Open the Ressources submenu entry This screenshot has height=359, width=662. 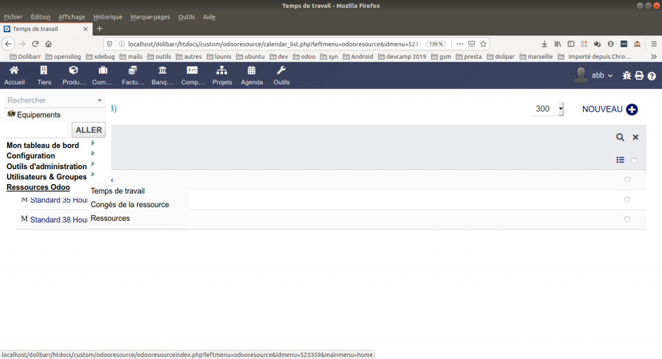point(110,218)
